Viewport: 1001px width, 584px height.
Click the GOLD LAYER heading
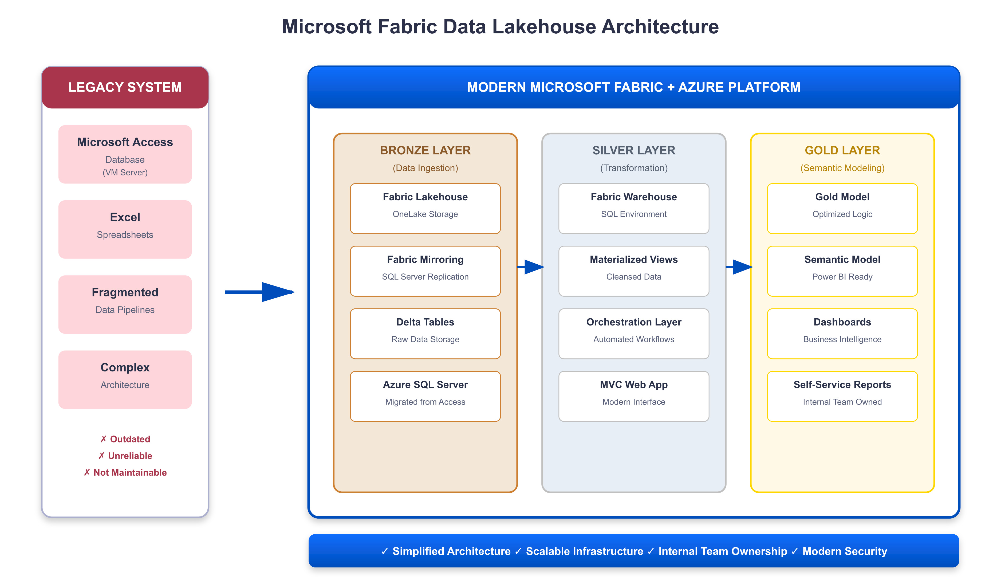(842, 150)
